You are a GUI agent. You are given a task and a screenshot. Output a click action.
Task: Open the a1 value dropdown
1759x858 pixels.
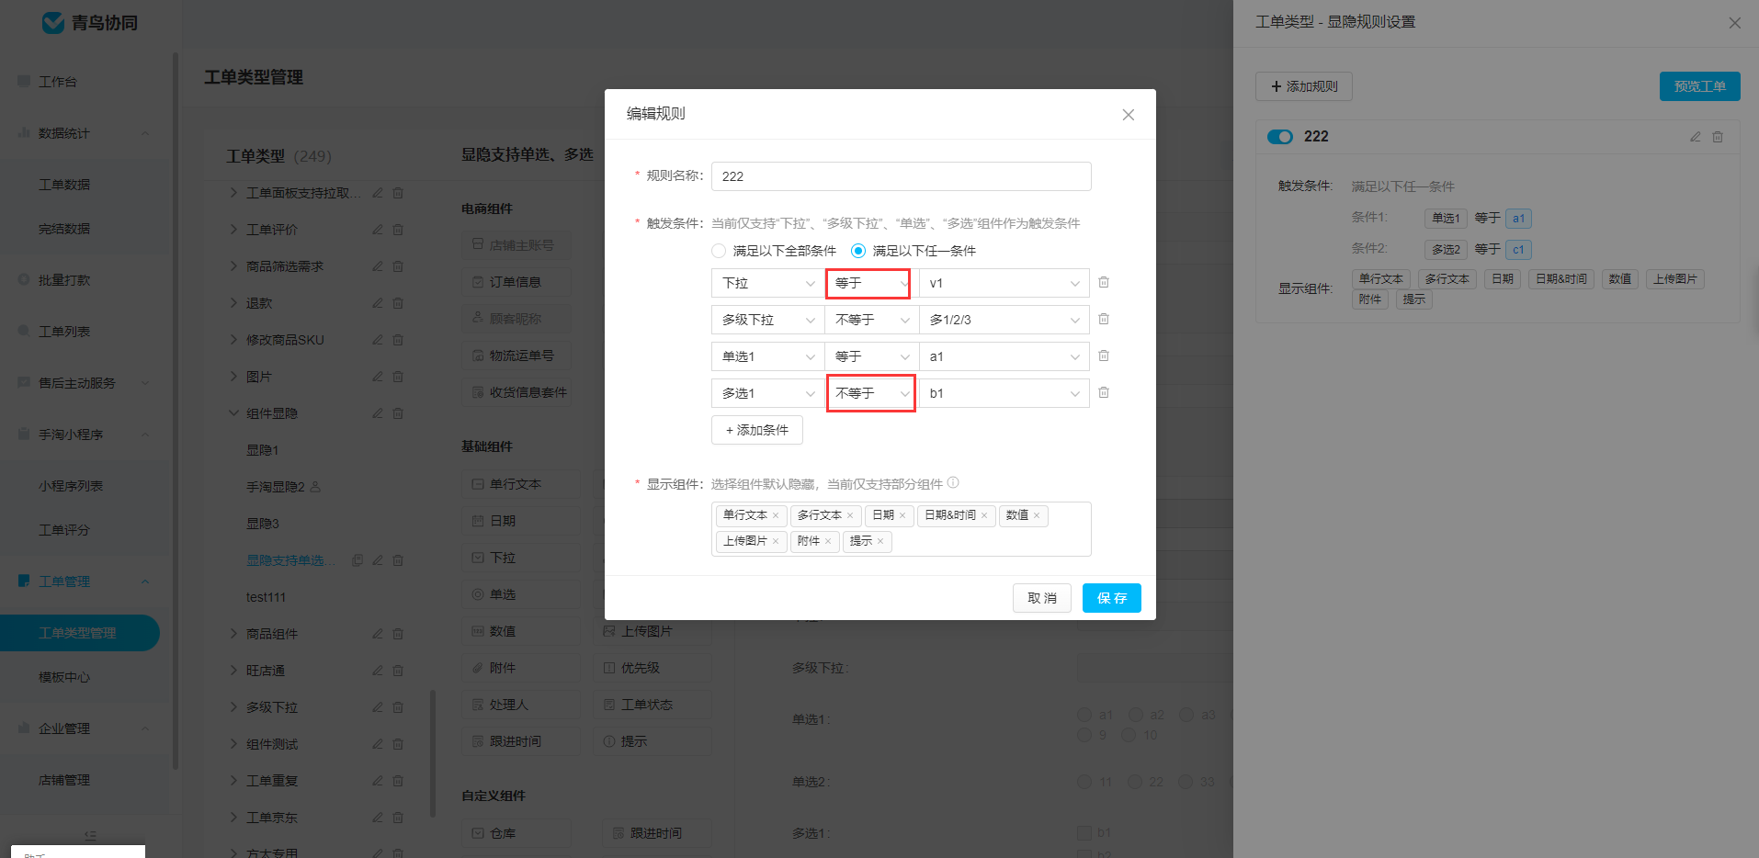(x=1004, y=356)
